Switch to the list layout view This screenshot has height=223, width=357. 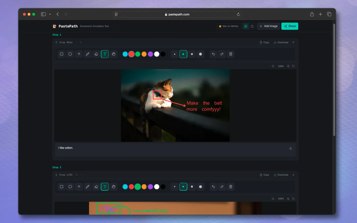tap(246, 26)
